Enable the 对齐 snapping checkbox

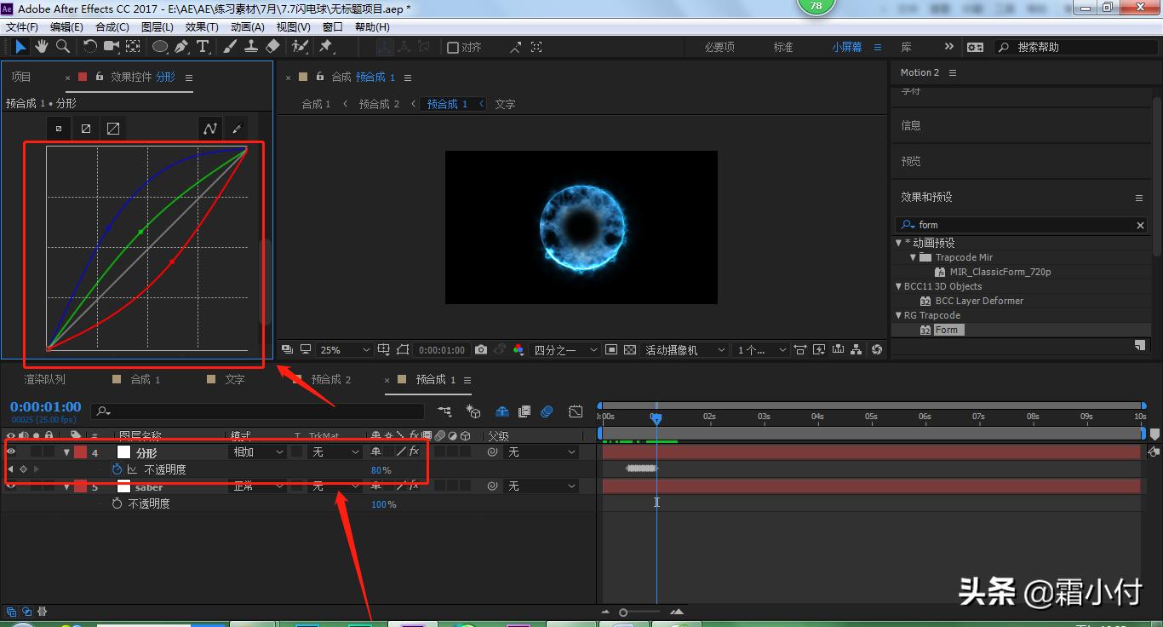[453, 48]
